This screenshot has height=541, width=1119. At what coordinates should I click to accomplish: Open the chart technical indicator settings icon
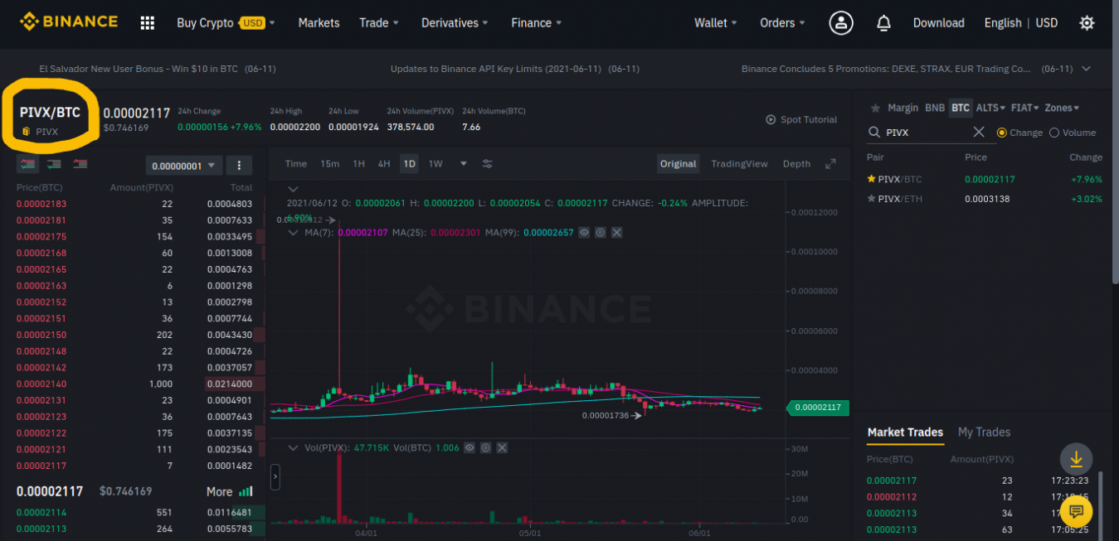coord(488,164)
